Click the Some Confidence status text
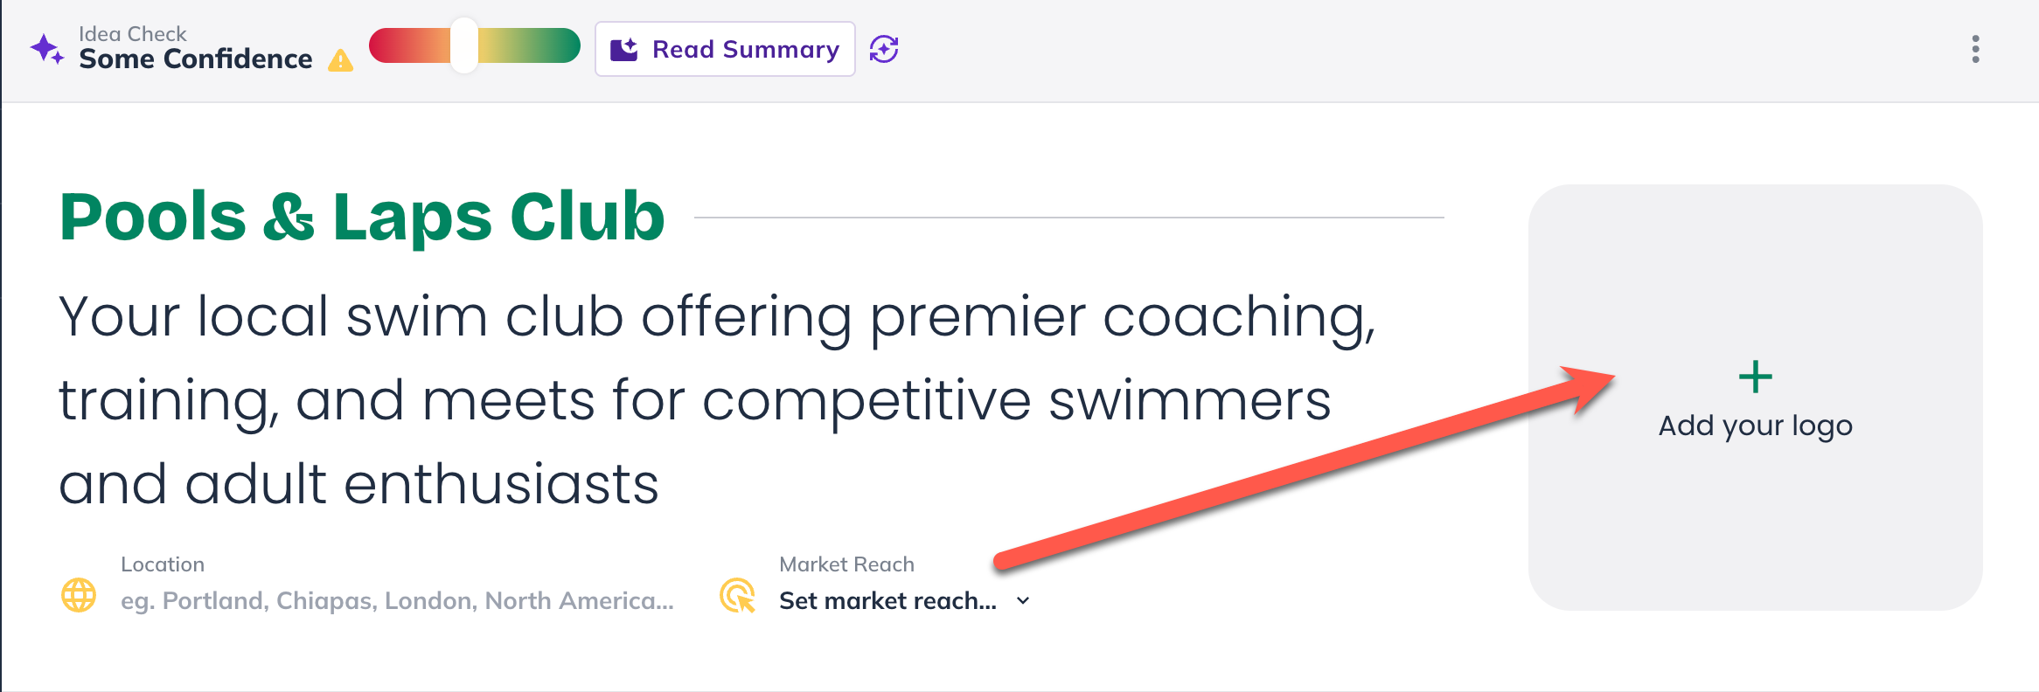The image size is (2039, 692). point(195,59)
